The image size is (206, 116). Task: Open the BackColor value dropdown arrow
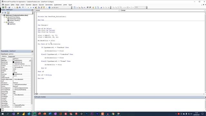pos(30,61)
